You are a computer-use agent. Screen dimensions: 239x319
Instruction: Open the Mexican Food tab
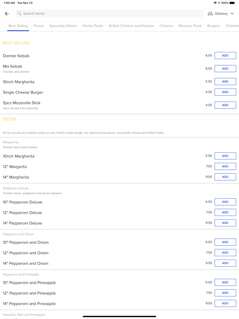(x=190, y=26)
